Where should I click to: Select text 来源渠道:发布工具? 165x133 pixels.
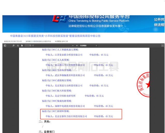[x=61, y=41]
